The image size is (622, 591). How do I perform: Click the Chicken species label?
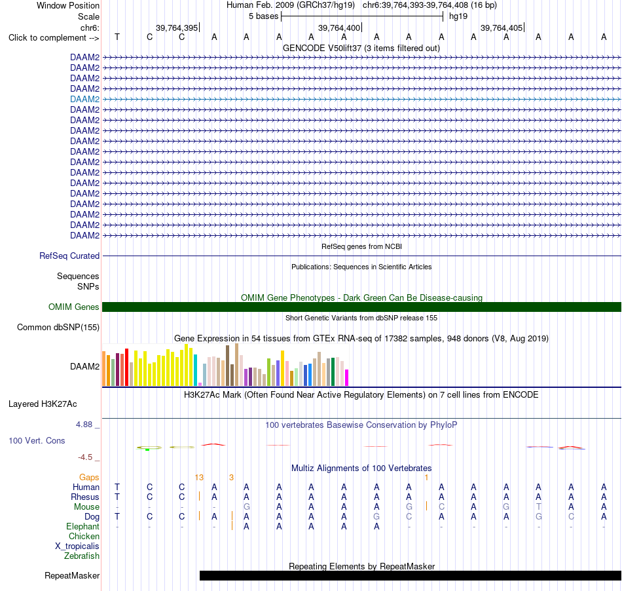84,536
